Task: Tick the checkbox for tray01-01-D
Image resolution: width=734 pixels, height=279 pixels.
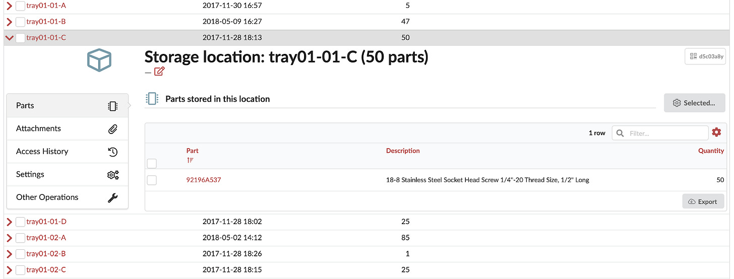Action: pos(20,222)
